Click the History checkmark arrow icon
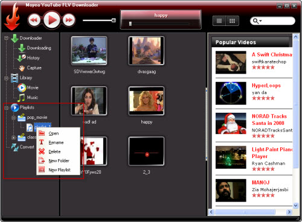 (x=22, y=58)
